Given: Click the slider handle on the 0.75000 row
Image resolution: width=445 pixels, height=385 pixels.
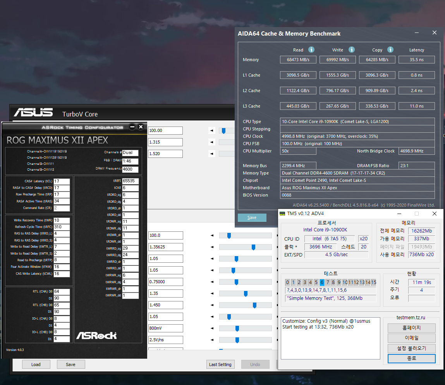Looking at the screenshot, I should (x=236, y=282).
